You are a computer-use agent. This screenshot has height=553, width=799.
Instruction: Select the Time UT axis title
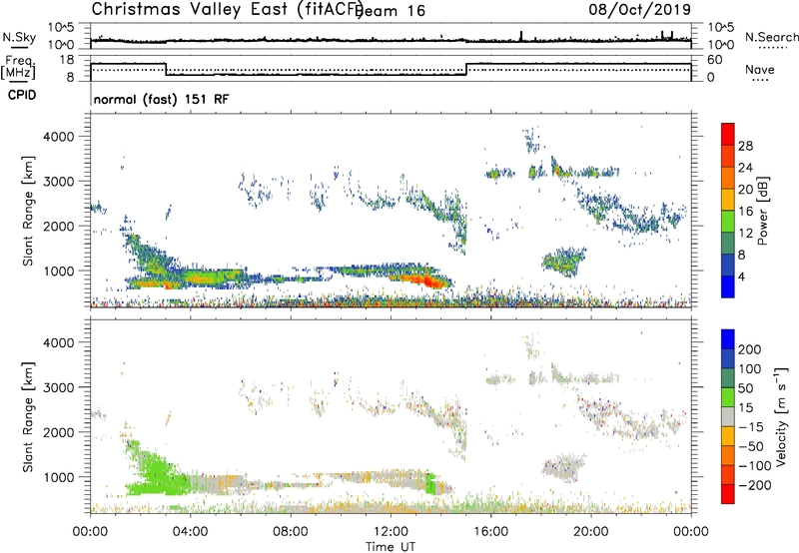(x=391, y=547)
